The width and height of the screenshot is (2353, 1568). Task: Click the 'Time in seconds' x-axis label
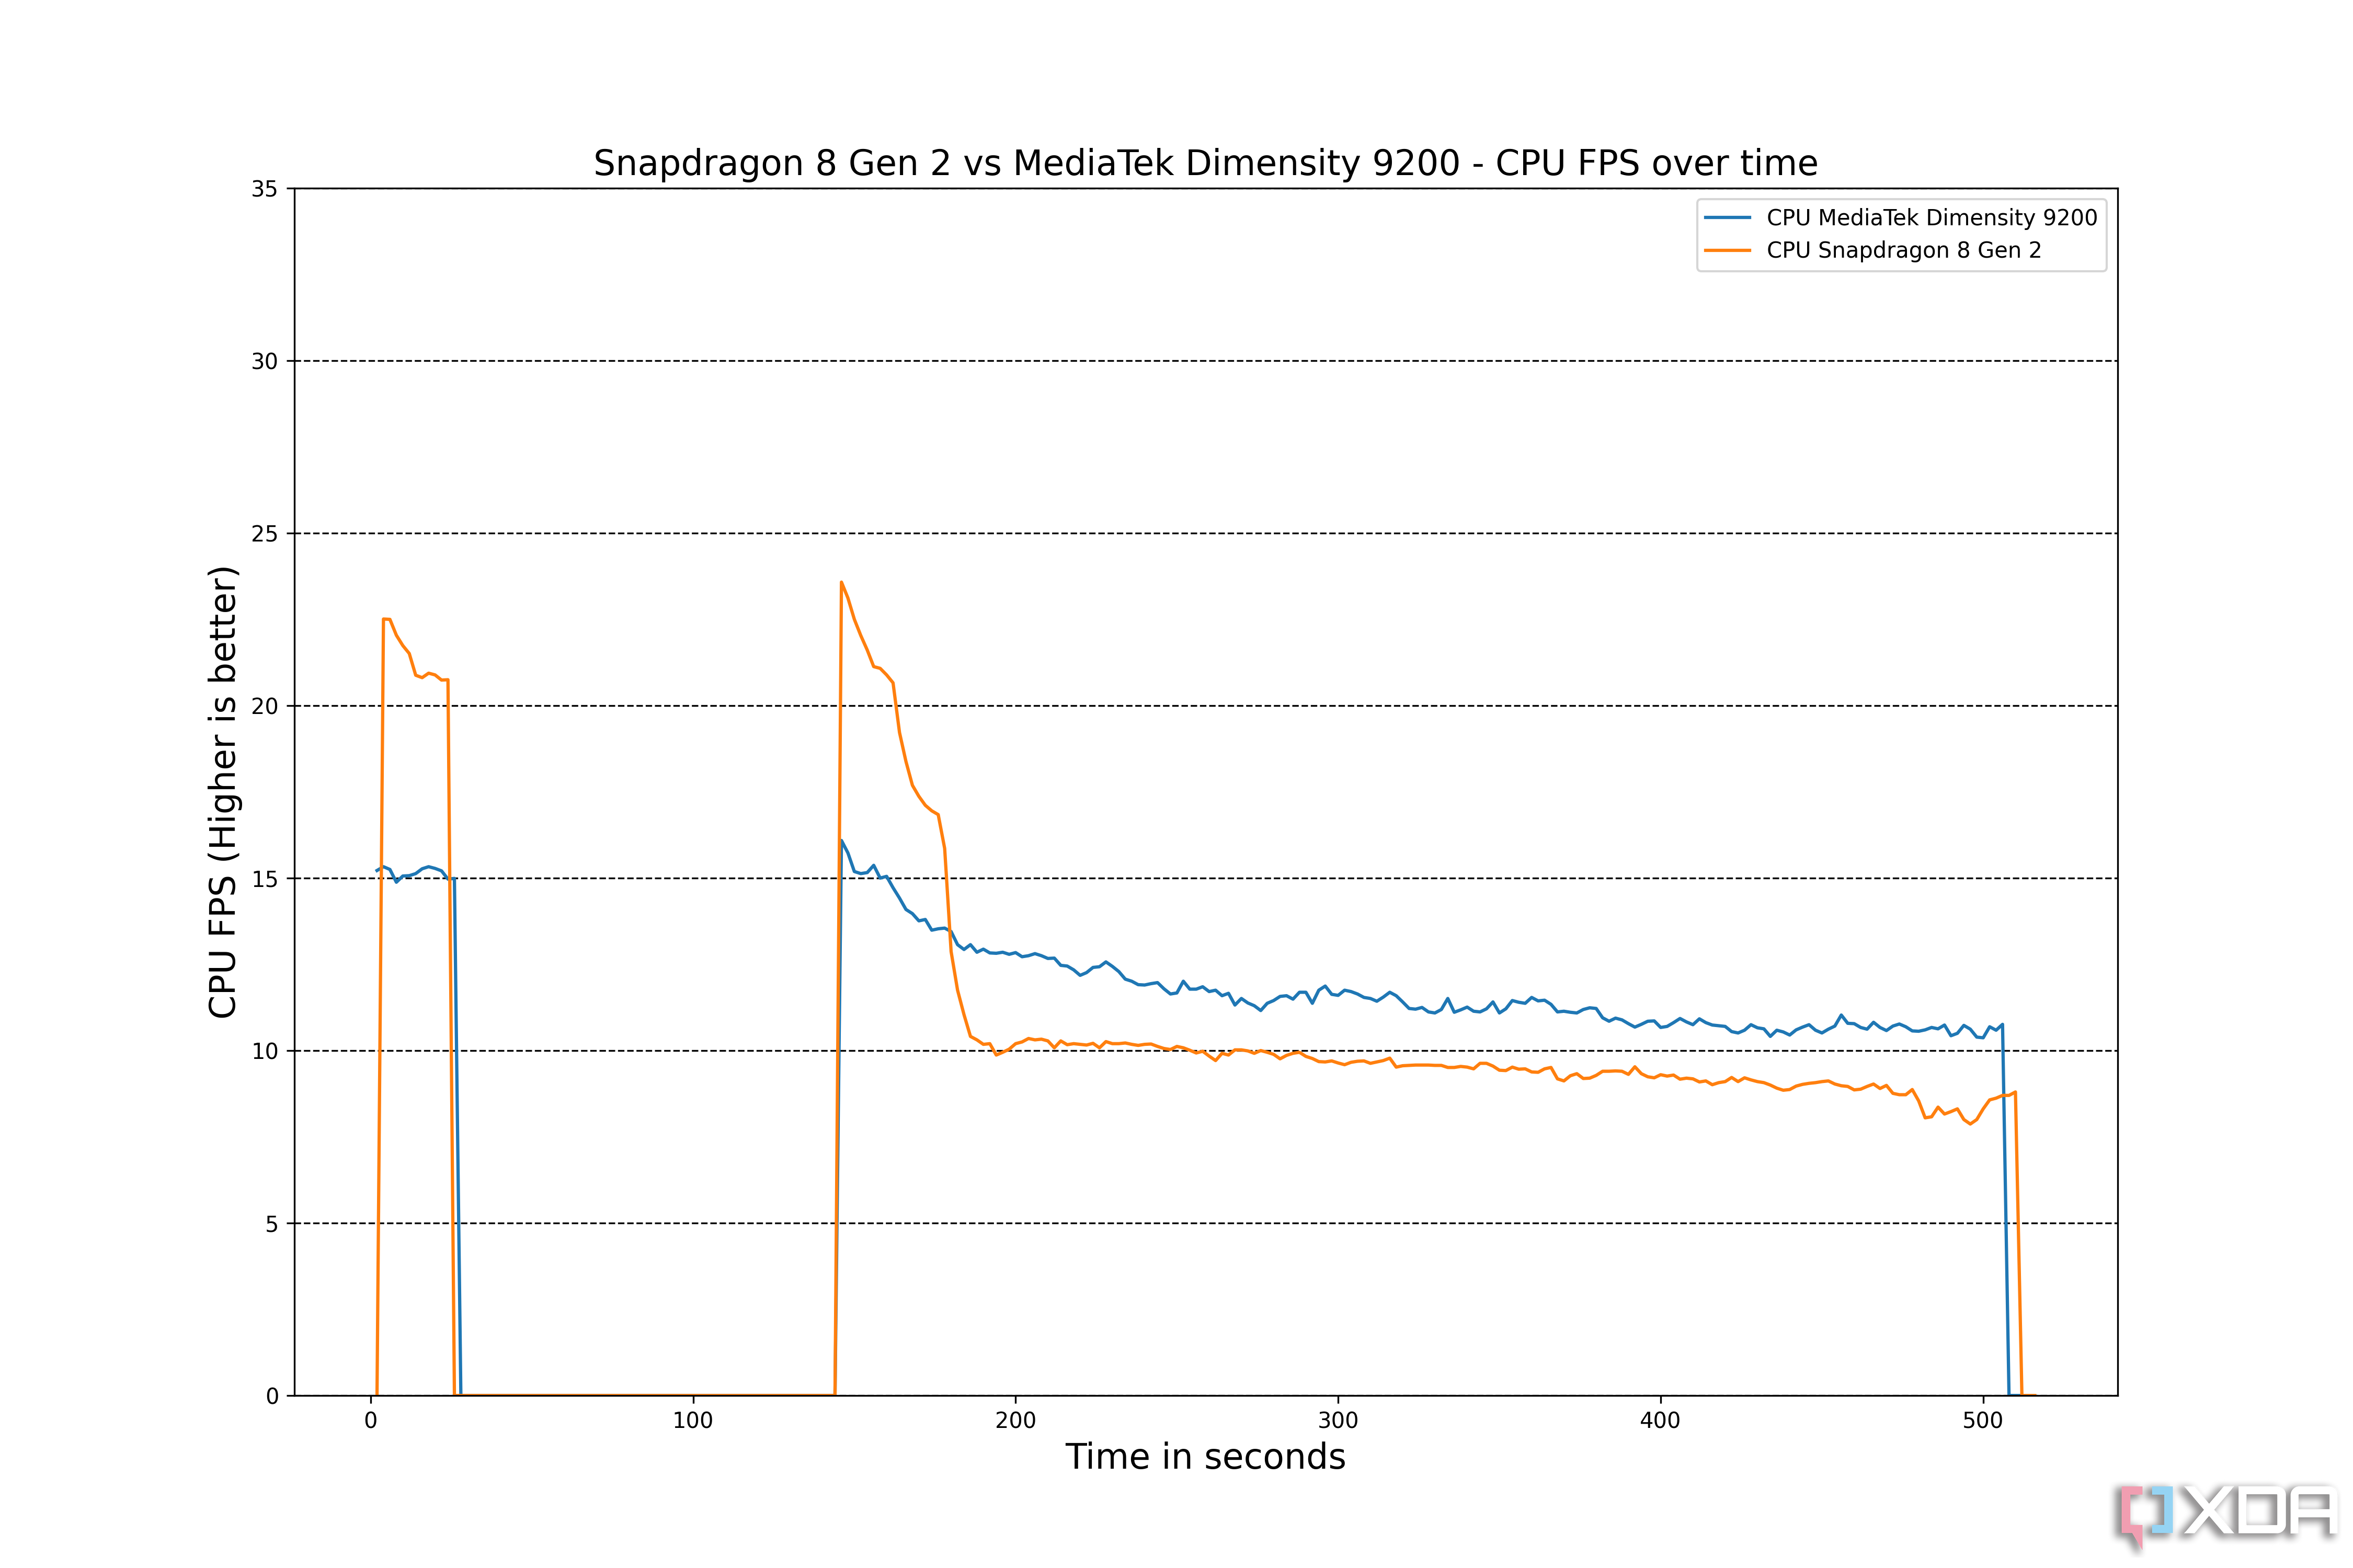pos(1205,1457)
